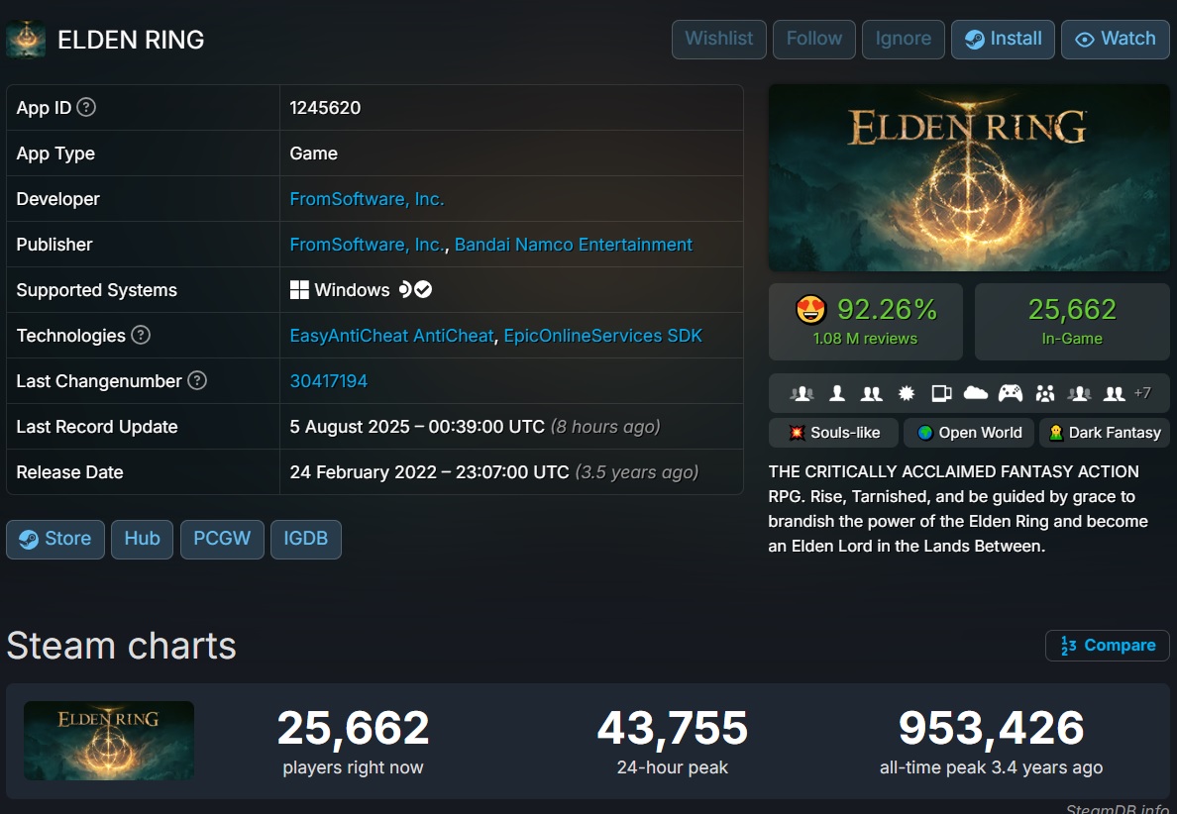Follow ELDEN RING
The image size is (1177, 814).
click(813, 39)
